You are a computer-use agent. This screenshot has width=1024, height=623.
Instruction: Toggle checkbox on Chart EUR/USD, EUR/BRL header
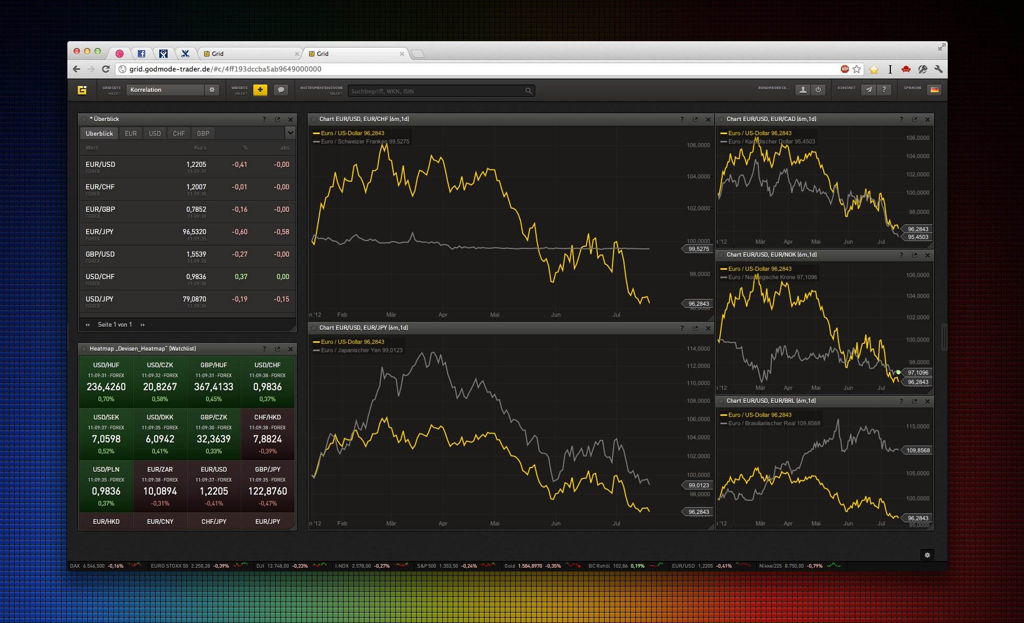point(721,401)
